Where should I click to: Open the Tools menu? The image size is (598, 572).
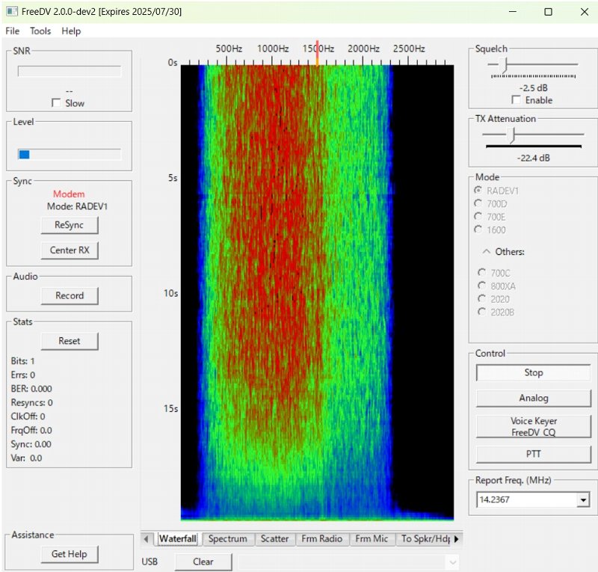coord(40,31)
